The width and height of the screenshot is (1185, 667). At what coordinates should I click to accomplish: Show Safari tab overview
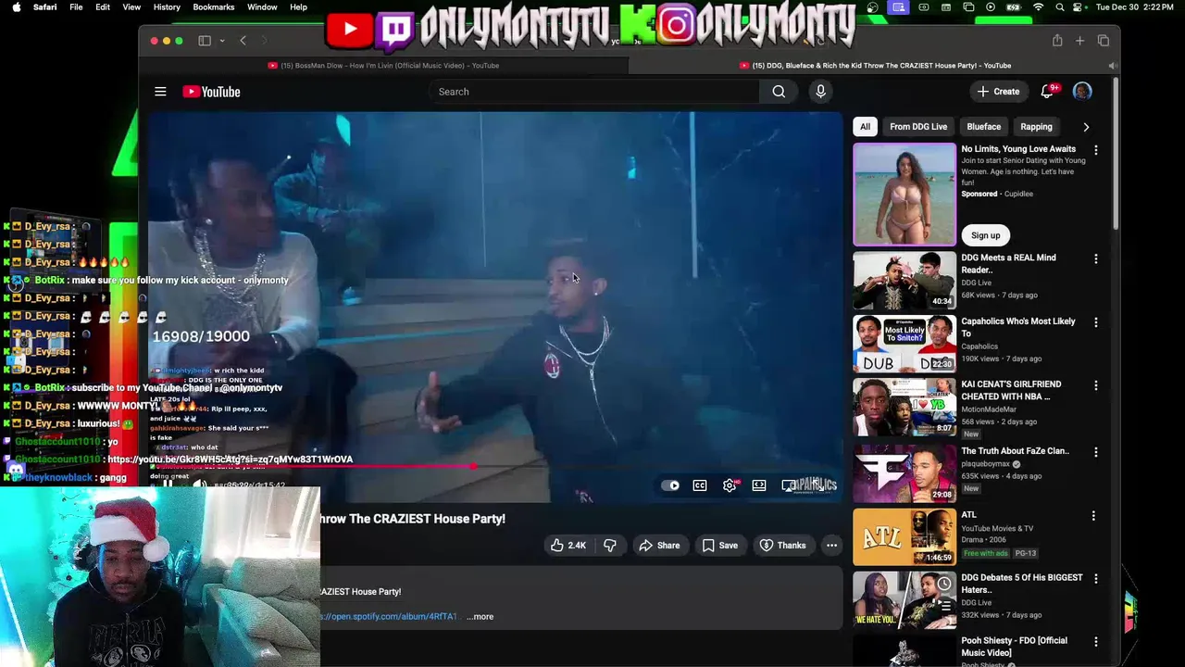pos(1103,41)
